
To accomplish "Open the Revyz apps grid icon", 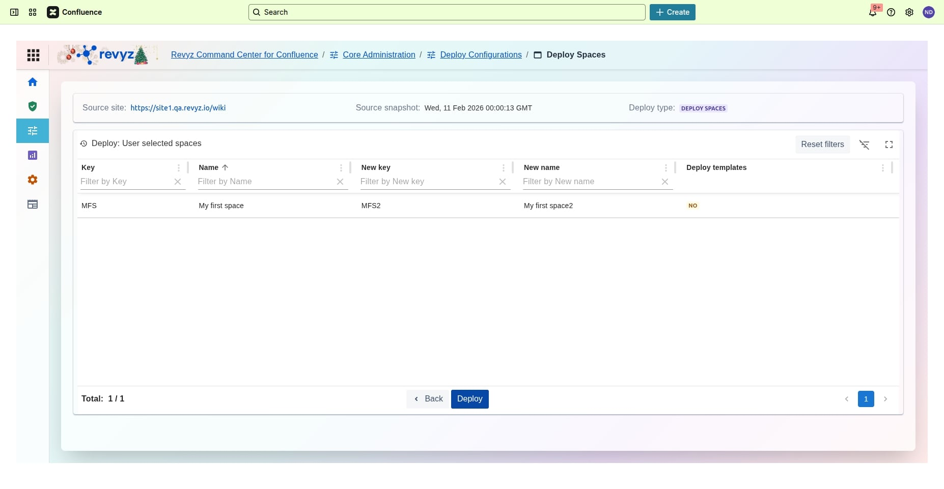I will pyautogui.click(x=33, y=55).
